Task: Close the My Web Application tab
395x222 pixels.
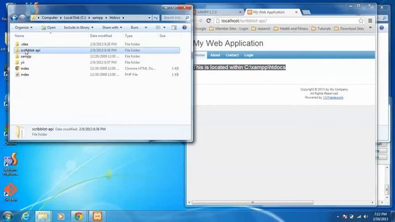Action: click(296, 12)
